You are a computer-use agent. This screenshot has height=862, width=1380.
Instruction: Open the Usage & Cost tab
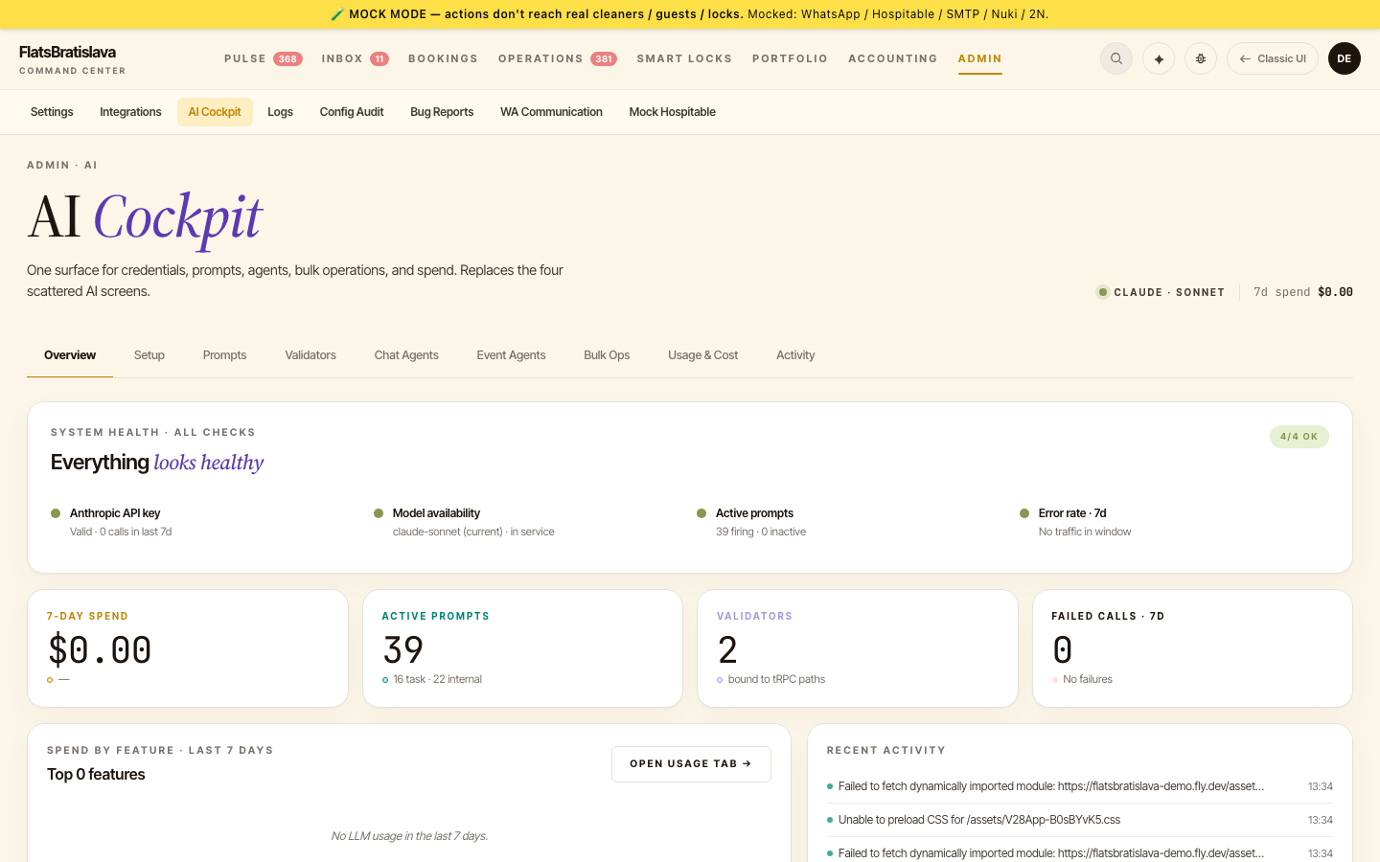(x=702, y=355)
